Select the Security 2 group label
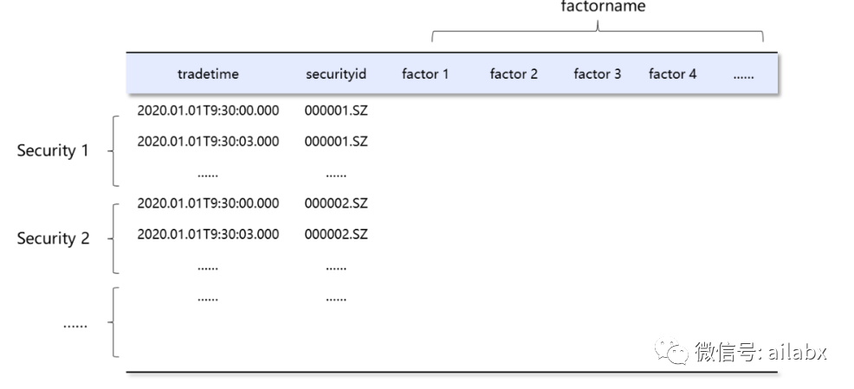 [x=53, y=239]
